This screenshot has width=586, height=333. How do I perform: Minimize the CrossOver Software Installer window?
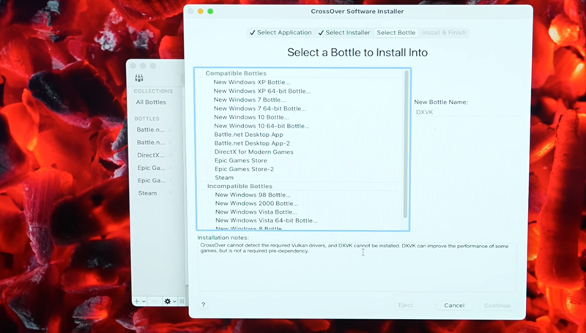point(200,11)
